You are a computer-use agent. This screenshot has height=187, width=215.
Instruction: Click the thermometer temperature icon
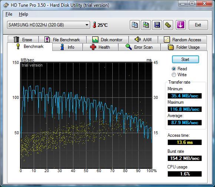coord(94,25)
